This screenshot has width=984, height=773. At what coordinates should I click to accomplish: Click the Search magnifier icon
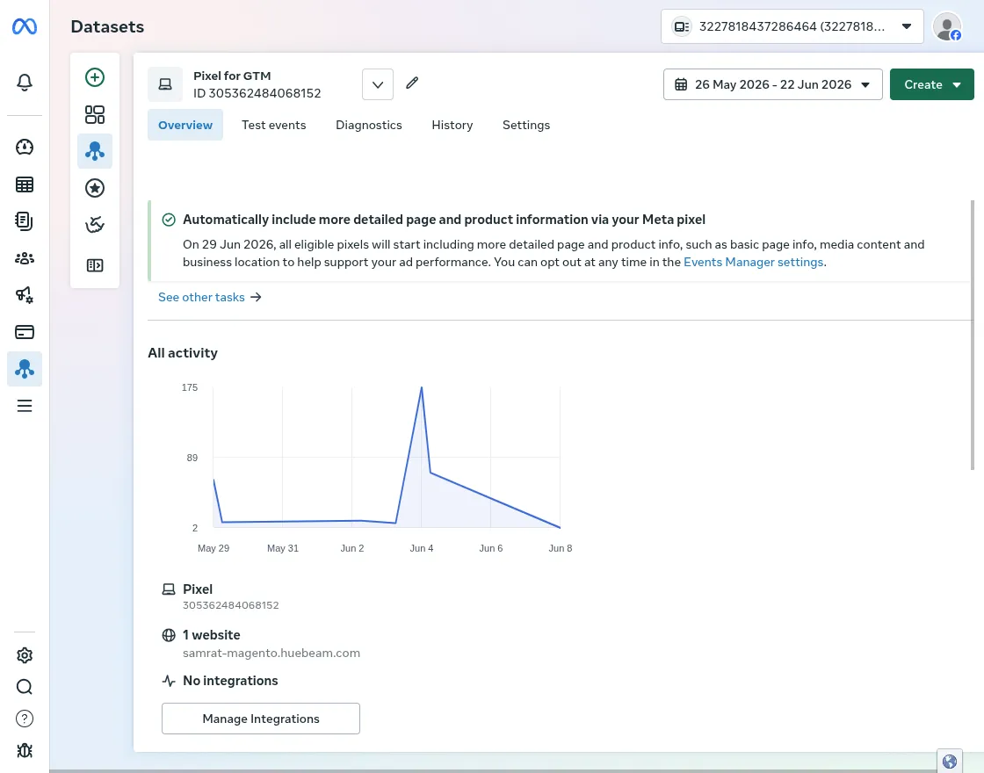[x=25, y=687]
